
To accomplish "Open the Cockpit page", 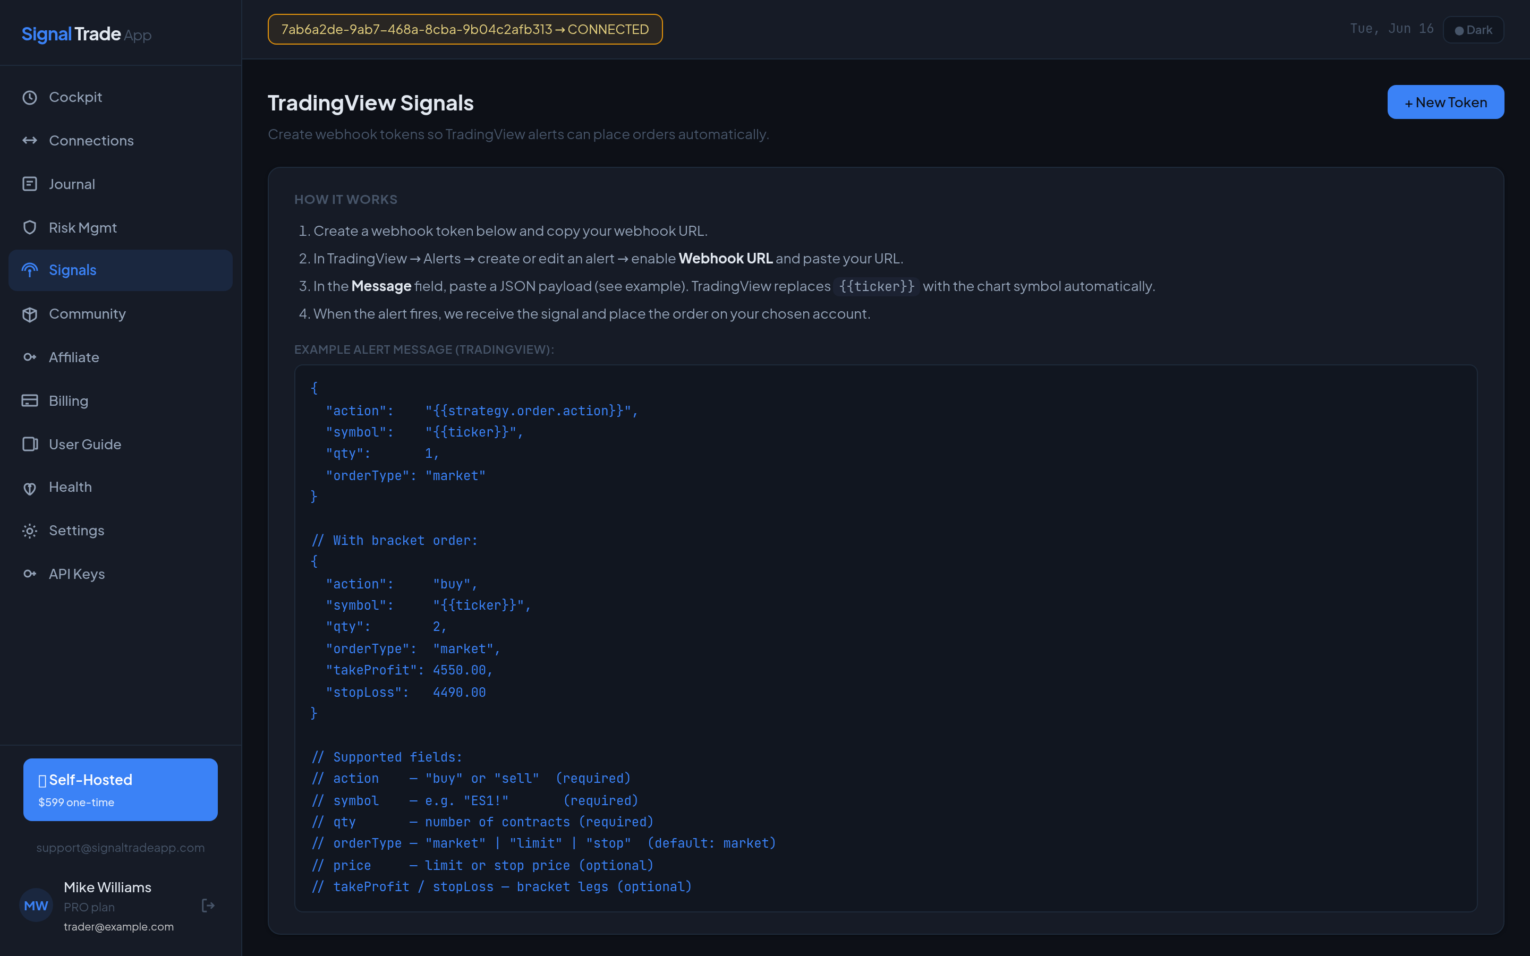I will click(120, 97).
